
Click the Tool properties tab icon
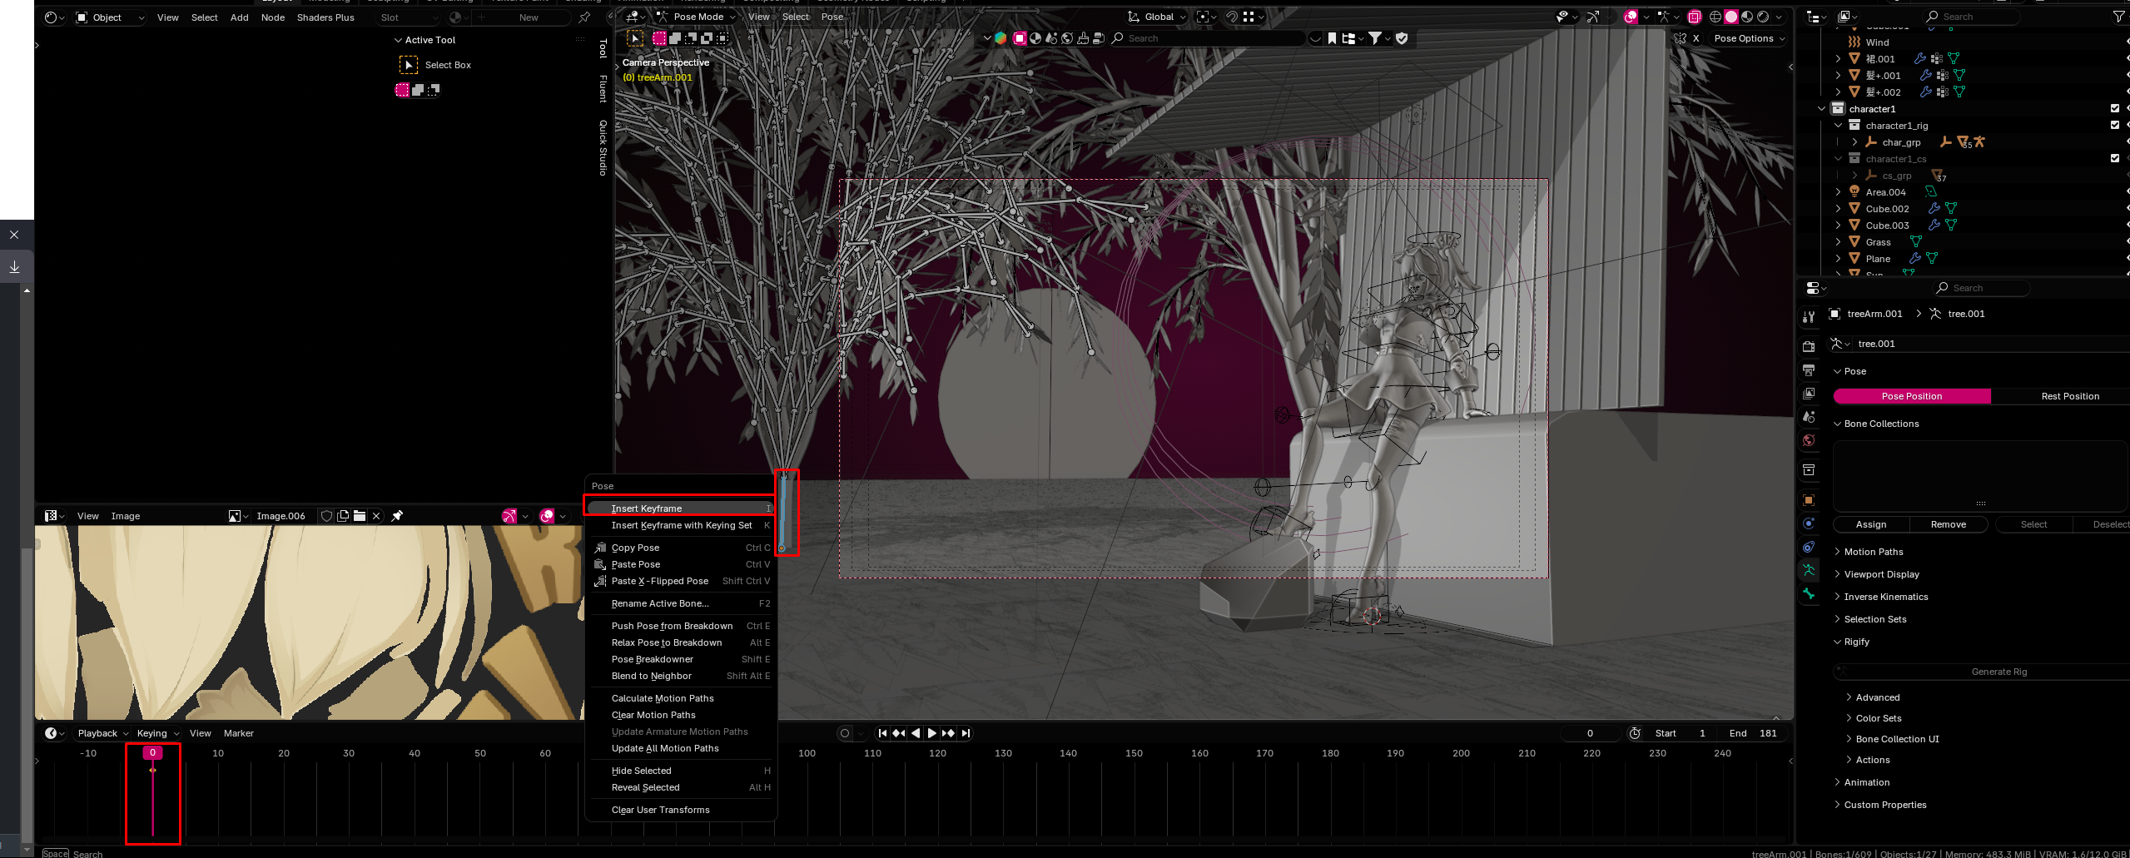(1809, 317)
